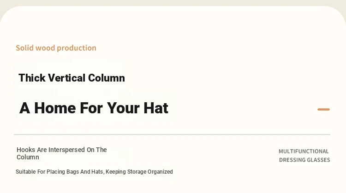Click the word "Your" in the large headline
Image resolution: width=346 pixels, height=193 pixels.
124,108
